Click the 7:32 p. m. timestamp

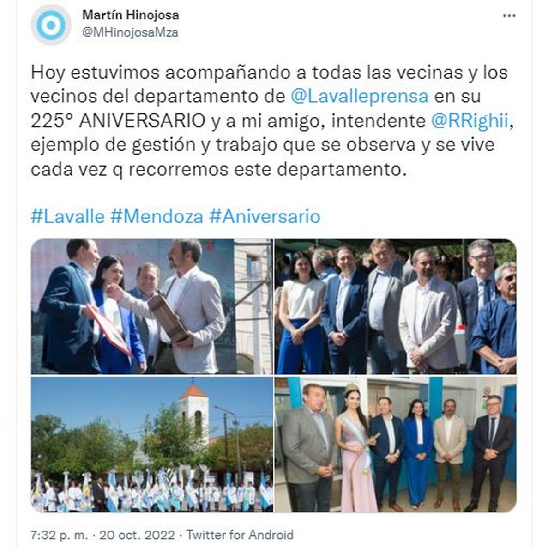click(x=59, y=535)
